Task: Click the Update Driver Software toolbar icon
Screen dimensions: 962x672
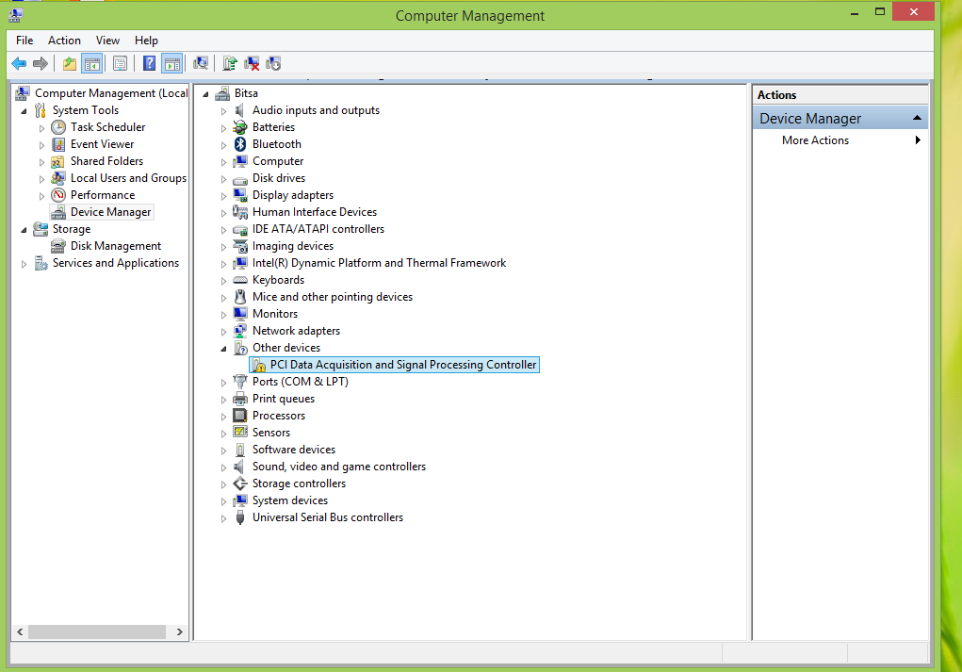Action: (230, 64)
